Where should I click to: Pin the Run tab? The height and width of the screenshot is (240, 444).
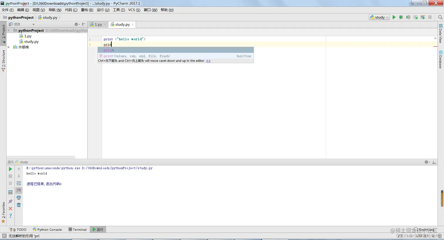click(10, 201)
